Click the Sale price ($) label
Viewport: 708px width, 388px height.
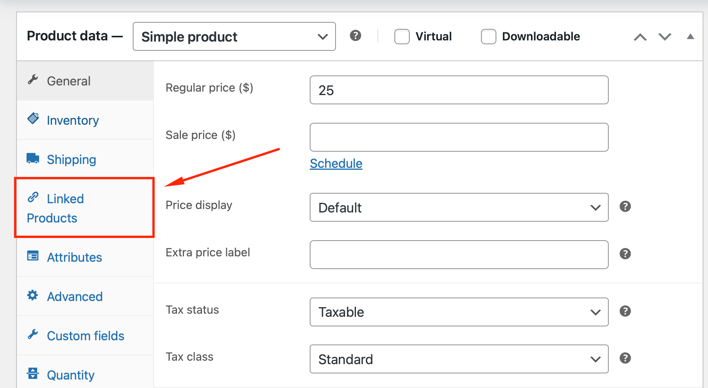pos(200,135)
